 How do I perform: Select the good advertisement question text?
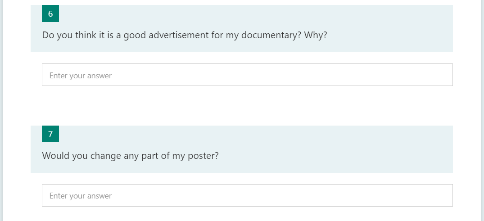click(185, 35)
